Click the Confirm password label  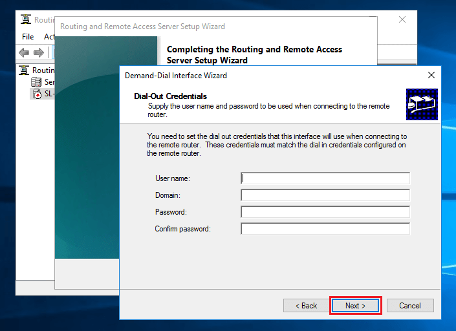[182, 229]
